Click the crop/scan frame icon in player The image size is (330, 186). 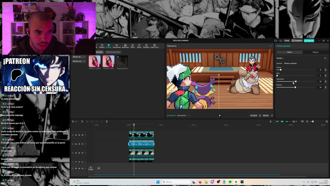[x=260, y=115]
